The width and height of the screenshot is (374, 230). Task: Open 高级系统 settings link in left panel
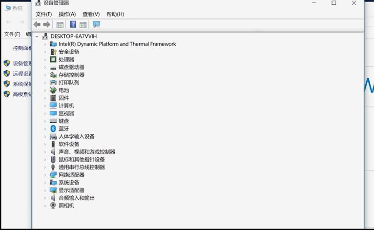coord(22,94)
